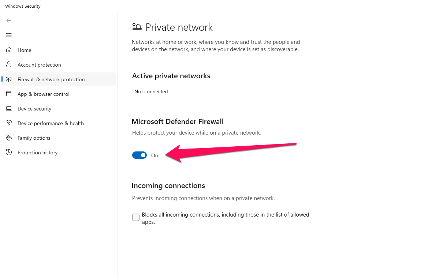428x278 pixels.
Task: Collapse the sidebar using the menu button
Action: 9,35
